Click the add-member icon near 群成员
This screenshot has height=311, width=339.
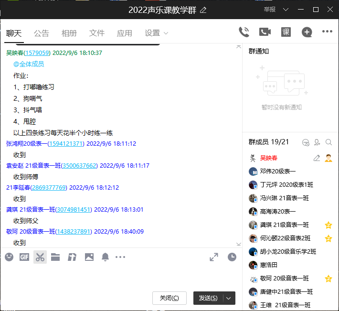coord(317,142)
